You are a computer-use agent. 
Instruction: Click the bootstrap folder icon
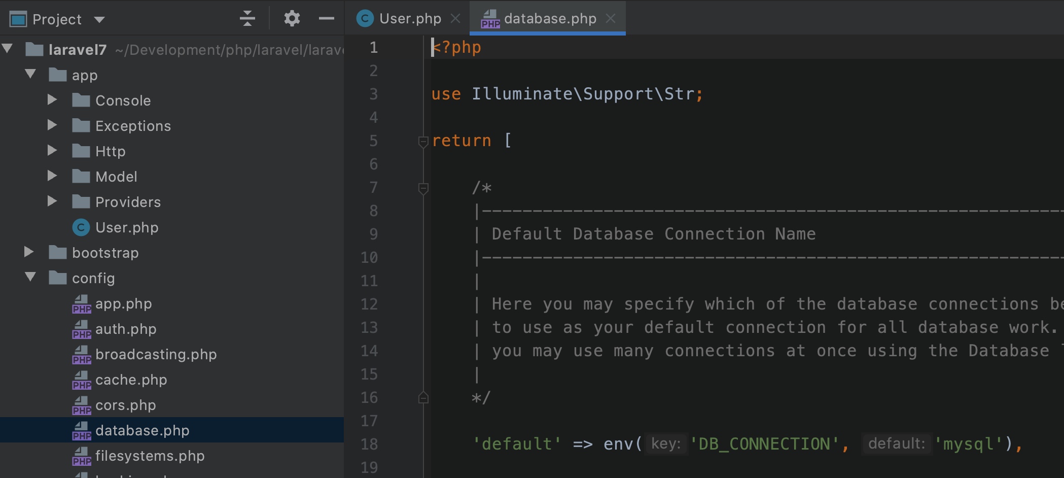[58, 252]
